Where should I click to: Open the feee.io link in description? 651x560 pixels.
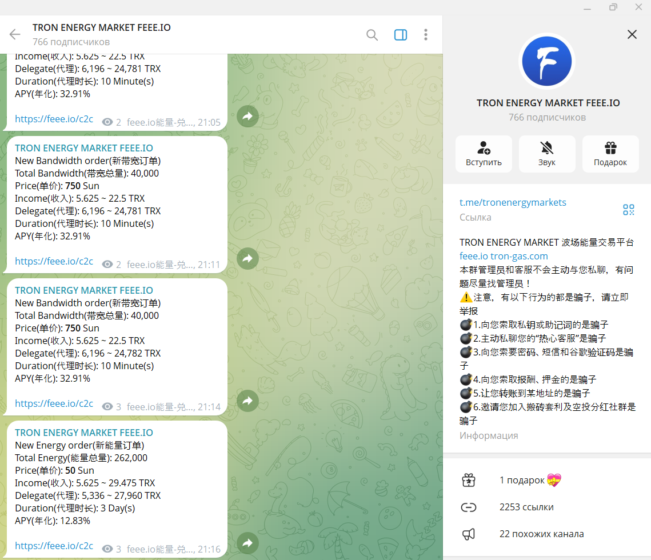point(473,256)
